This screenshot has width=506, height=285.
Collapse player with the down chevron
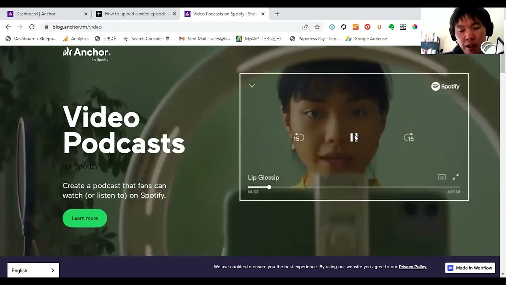[x=252, y=85]
